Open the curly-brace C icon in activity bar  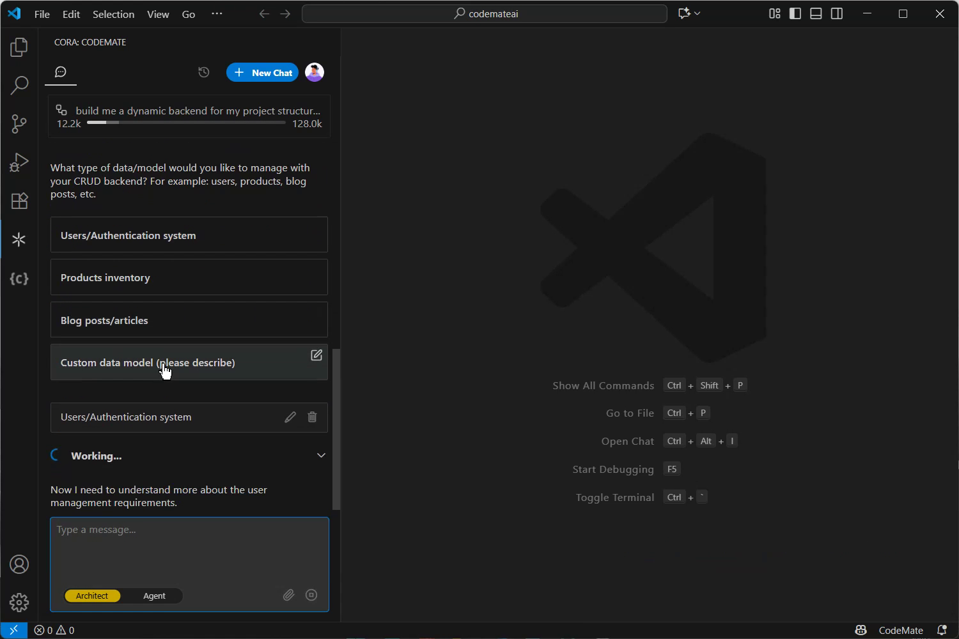coord(19,279)
